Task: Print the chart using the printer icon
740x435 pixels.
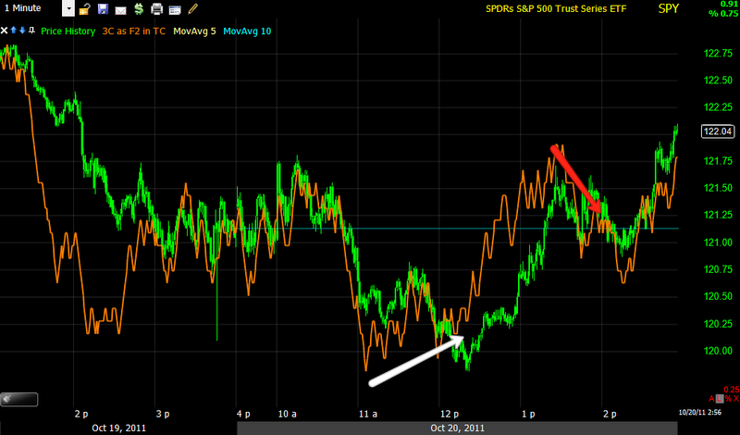Action: 156,9
